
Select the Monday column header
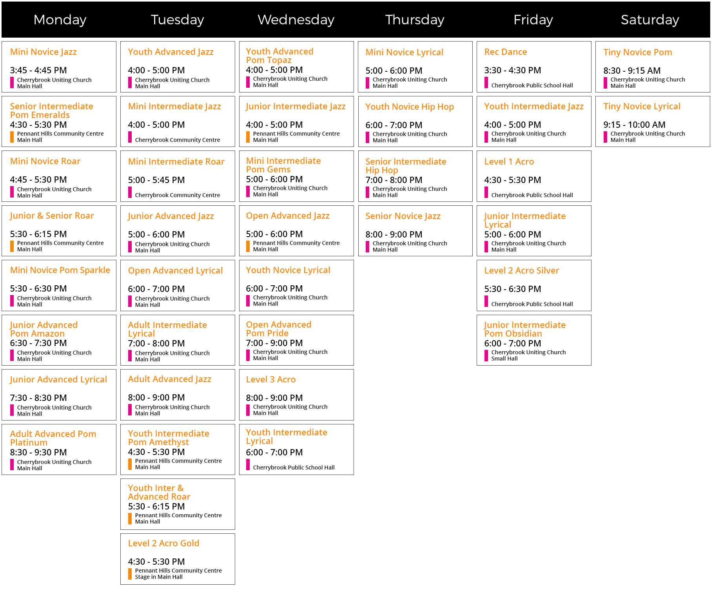click(x=60, y=20)
